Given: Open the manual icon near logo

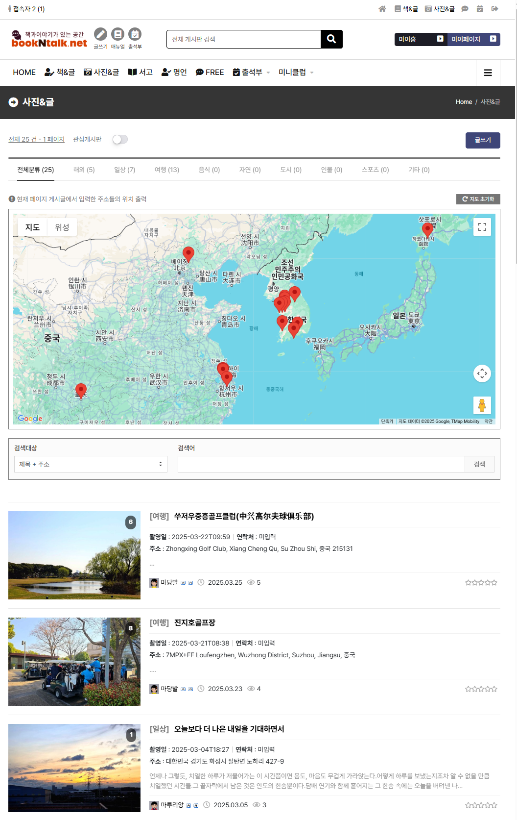Looking at the screenshot, I should coord(117,34).
